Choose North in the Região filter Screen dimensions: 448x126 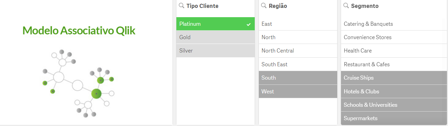point(298,37)
